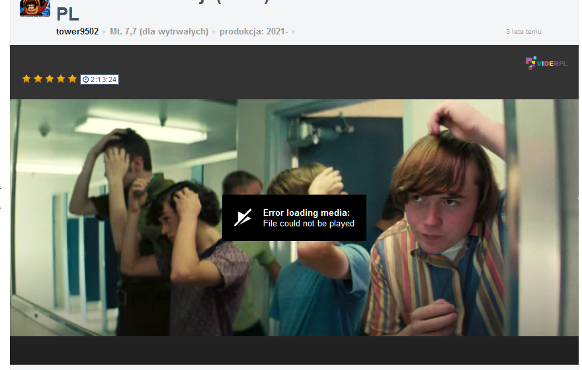This screenshot has height=370, width=582.
Task: Click the VIDERPL logo in the player
Action: [x=546, y=63]
